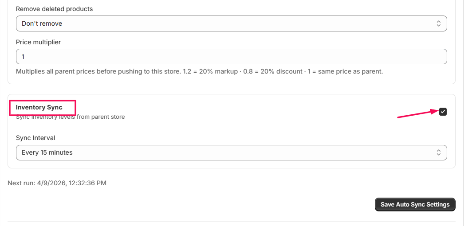The height and width of the screenshot is (226, 464).
Task: Click the Next run timestamp text
Action: point(57,183)
